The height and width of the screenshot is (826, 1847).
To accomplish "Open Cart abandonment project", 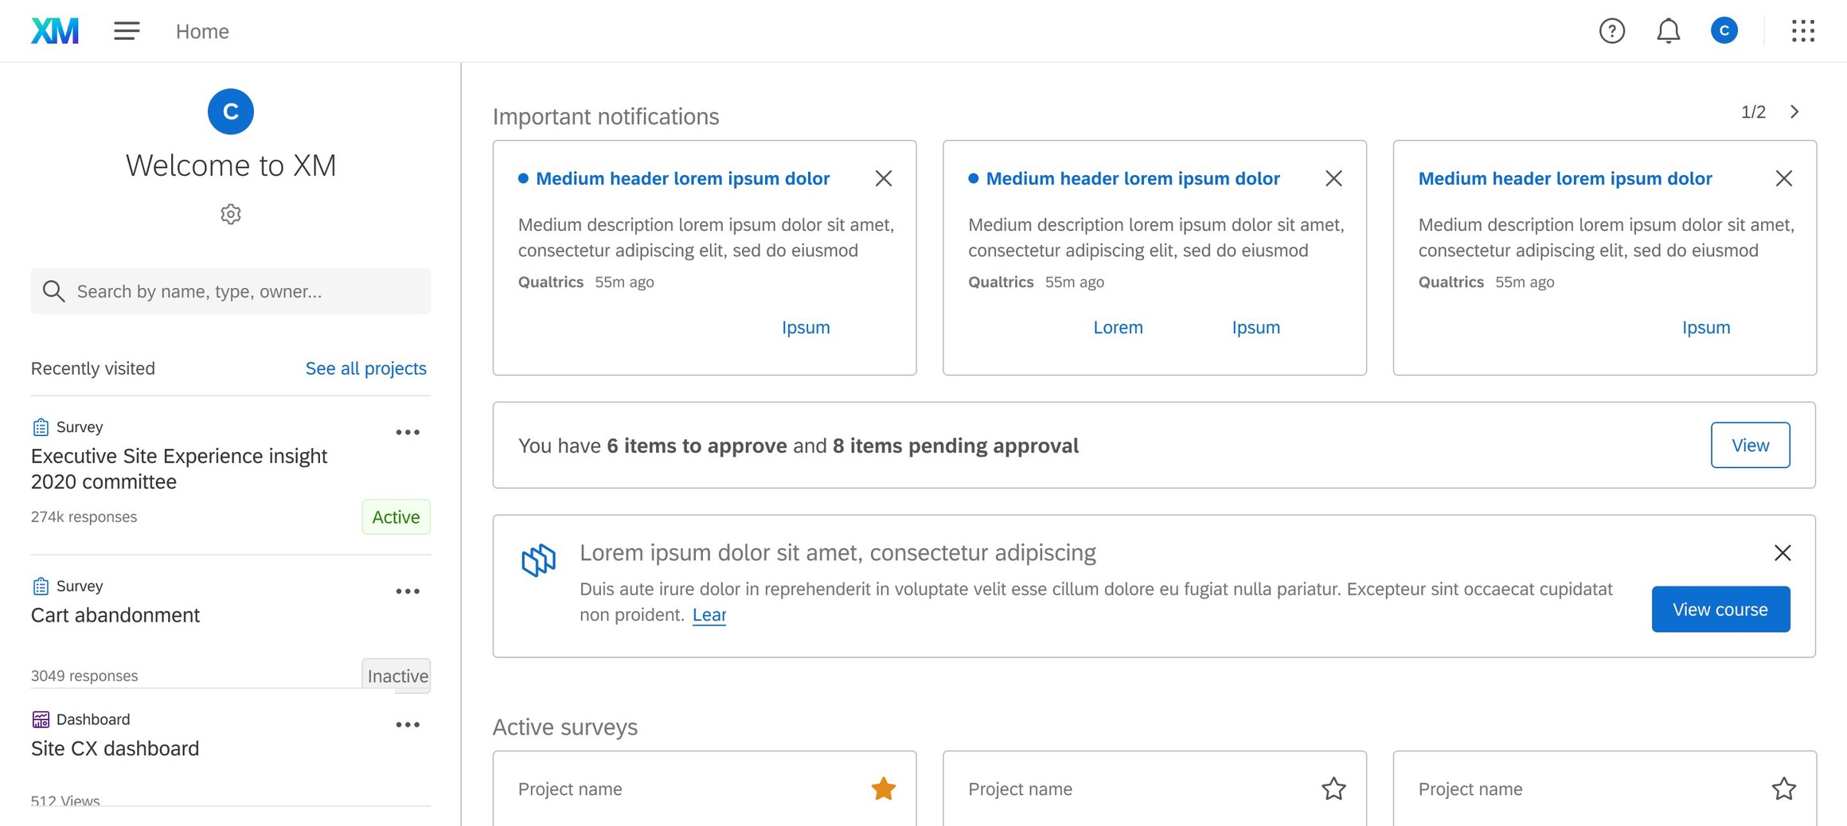I will 115,615.
